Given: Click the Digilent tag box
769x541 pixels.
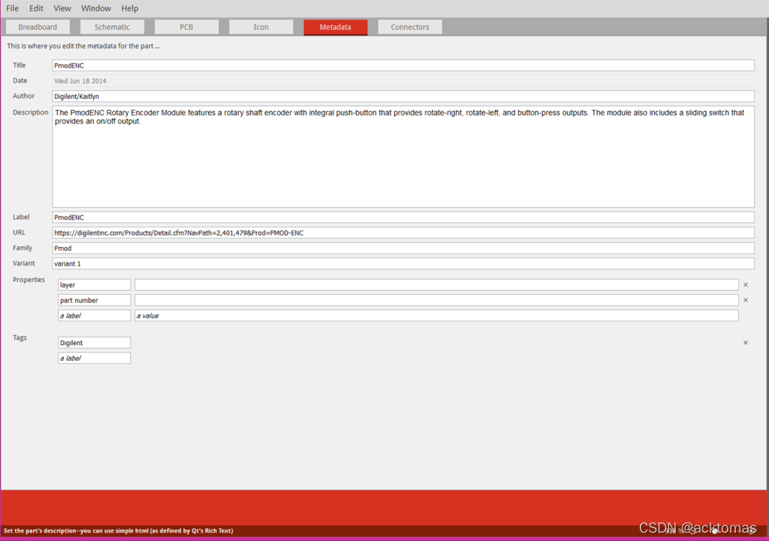Looking at the screenshot, I should (x=94, y=343).
